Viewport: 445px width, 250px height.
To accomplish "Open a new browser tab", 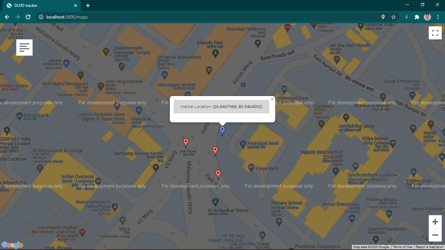I will 88,6.
